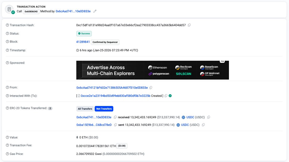Screen dimensions: 289x162
Task: Copy the From address via its copy icon
Action: 151,87
